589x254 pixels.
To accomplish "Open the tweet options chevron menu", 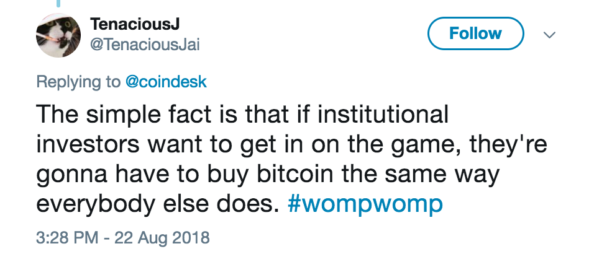I will pyautogui.click(x=549, y=35).
